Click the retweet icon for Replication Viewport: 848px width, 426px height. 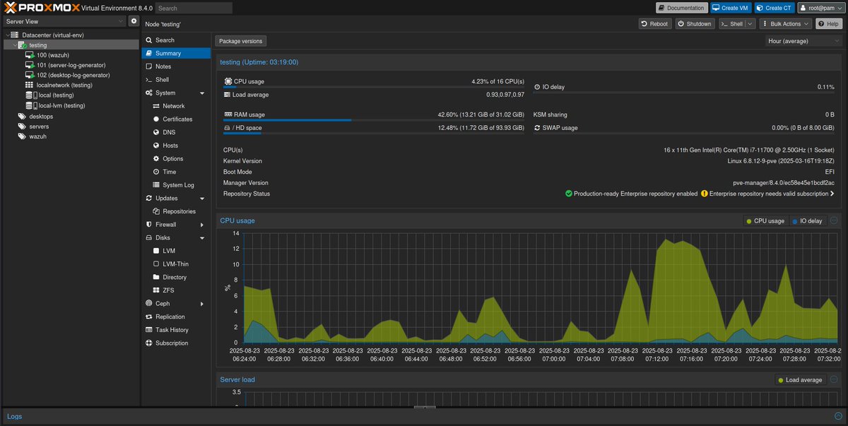coord(149,317)
